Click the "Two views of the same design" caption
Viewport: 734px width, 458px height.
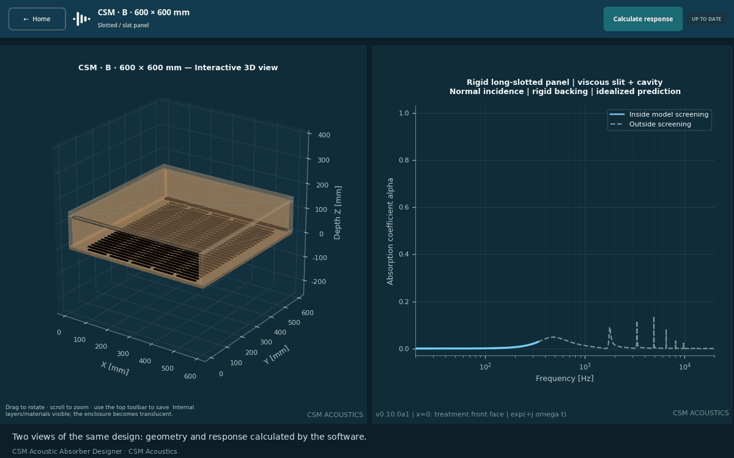pyautogui.click(x=189, y=437)
